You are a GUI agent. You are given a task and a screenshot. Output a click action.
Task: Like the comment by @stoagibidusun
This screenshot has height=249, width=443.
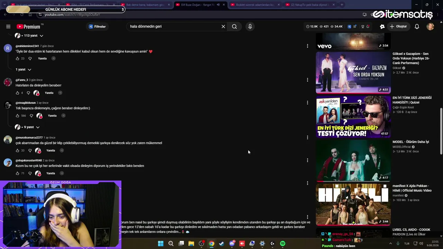17,116
